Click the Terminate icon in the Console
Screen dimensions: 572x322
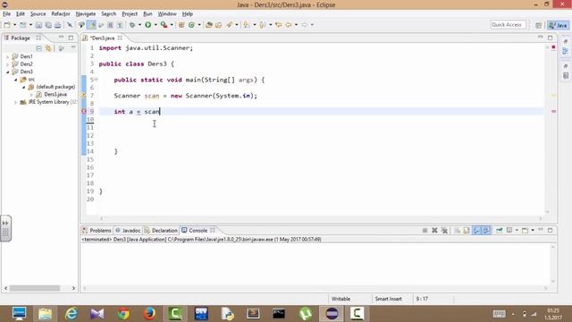[x=425, y=231]
